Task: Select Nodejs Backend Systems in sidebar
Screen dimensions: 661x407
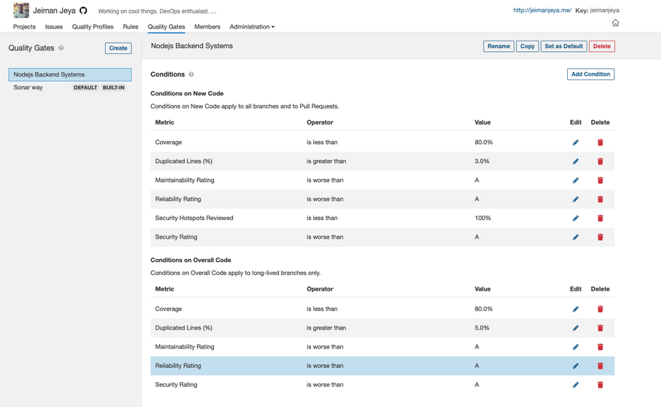Action: [x=70, y=74]
